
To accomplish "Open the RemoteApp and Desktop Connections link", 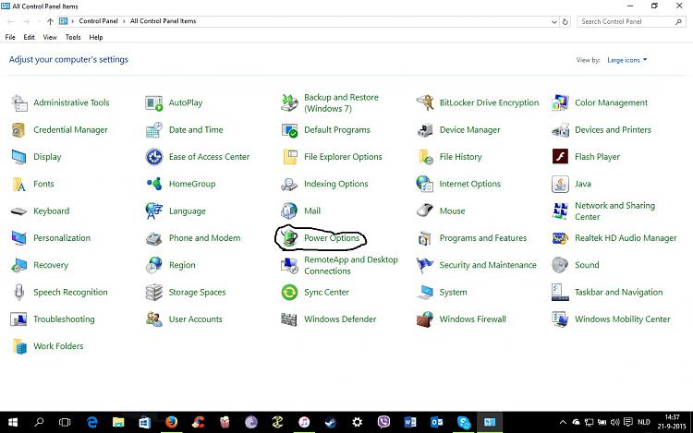I will (x=351, y=265).
